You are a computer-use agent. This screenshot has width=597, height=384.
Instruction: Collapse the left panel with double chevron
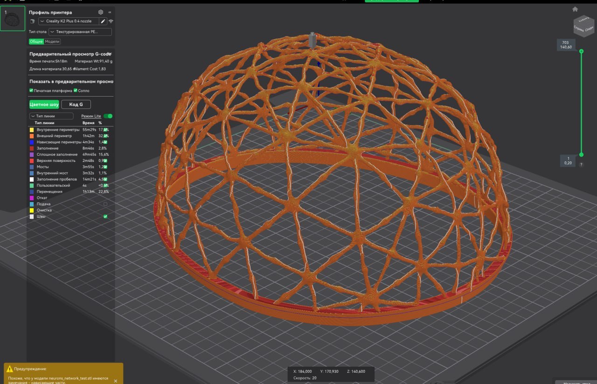pyautogui.click(x=110, y=12)
